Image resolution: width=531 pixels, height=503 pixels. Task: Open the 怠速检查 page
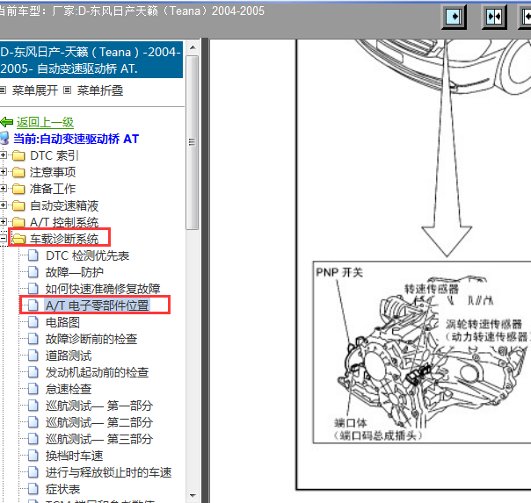coord(69,389)
